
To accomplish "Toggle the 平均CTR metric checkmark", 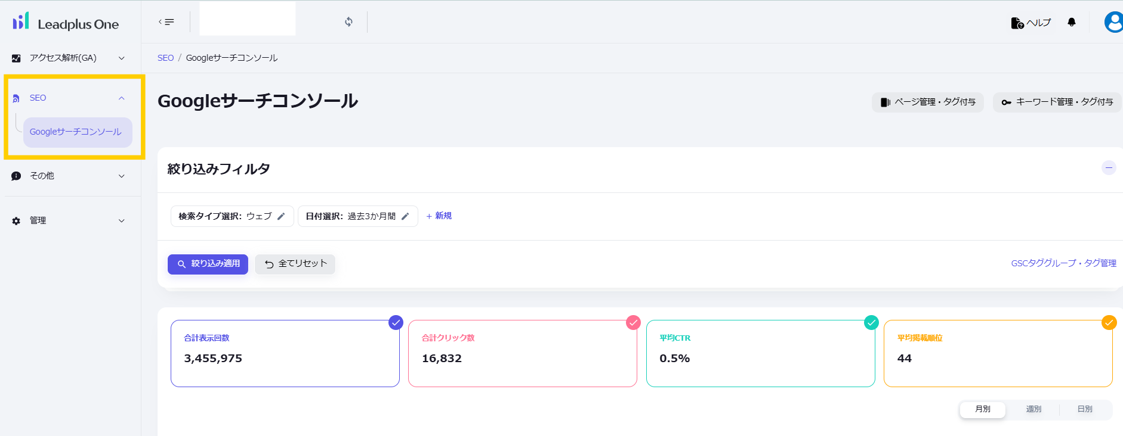I will (871, 322).
